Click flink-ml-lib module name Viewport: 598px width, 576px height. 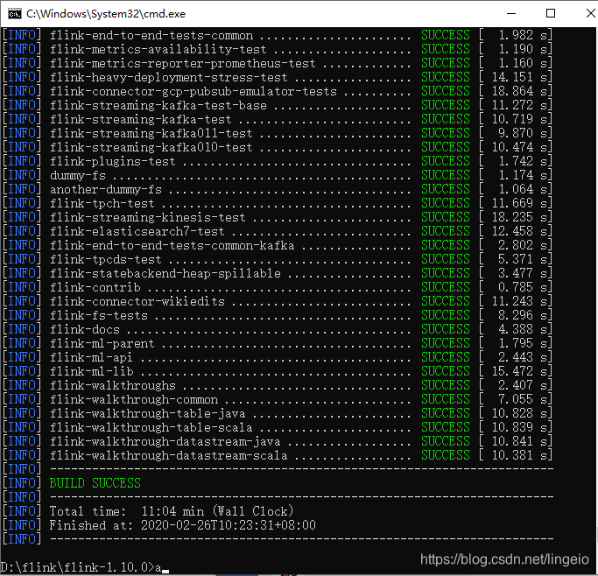pos(92,372)
